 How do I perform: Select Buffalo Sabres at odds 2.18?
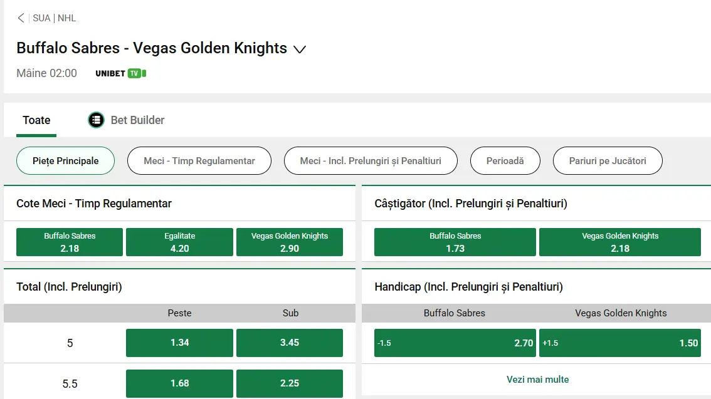(69, 242)
